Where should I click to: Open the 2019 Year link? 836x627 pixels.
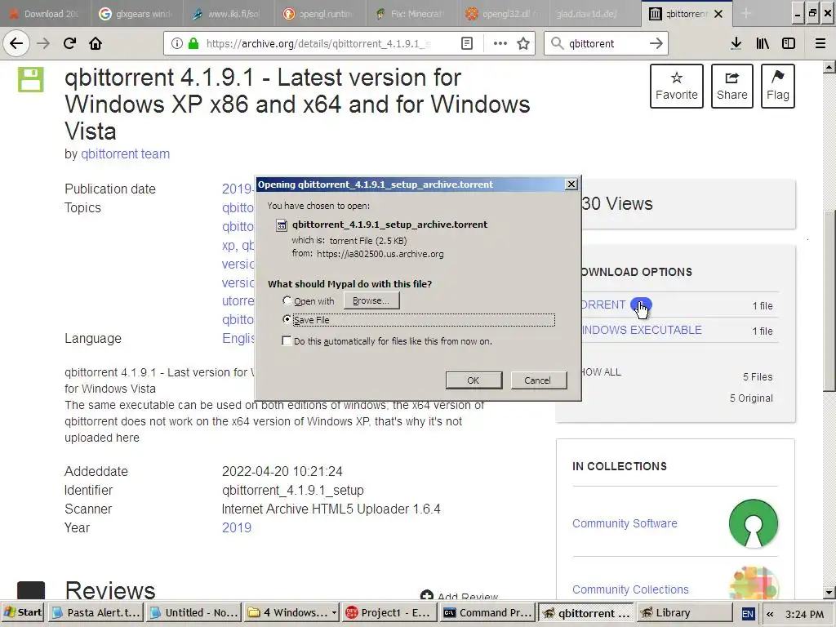237,528
